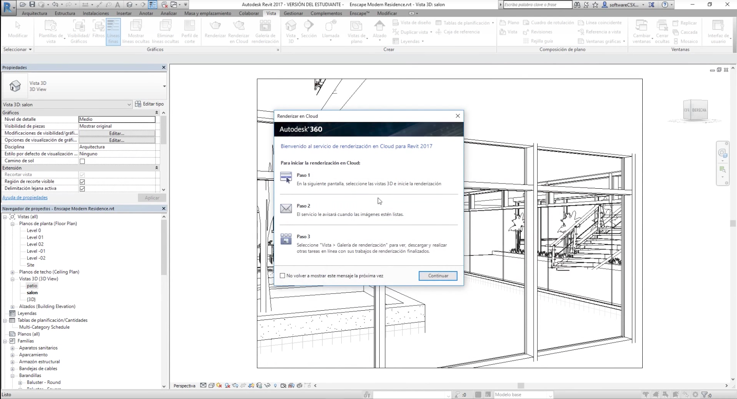Click the ViewCube DERECHA face

[699, 110]
